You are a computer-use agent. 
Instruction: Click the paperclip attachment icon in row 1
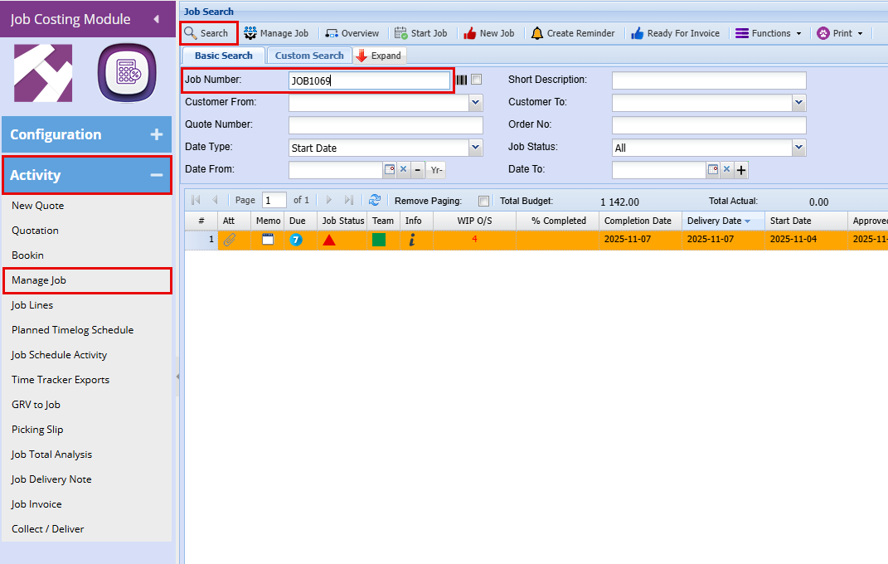230,240
